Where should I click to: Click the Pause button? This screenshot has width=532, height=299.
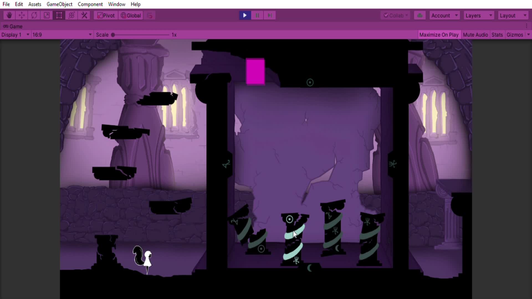[257, 16]
